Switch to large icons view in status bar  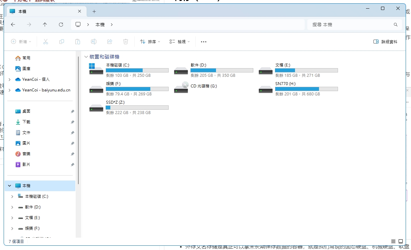[x=401, y=241]
